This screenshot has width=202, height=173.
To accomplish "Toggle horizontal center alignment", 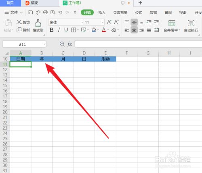I will (134, 30).
